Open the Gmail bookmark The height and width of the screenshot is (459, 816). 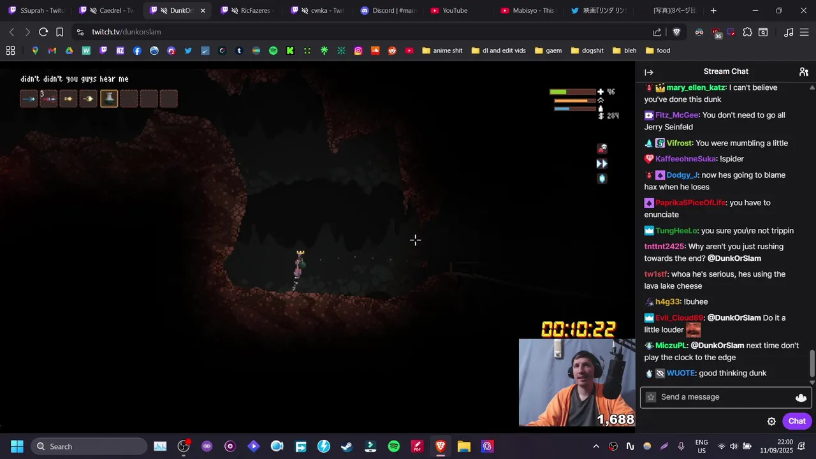coord(52,50)
